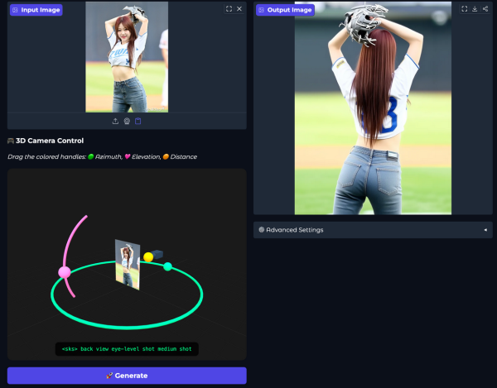This screenshot has width=497, height=388.
Task: Share the output image
Action: pos(485,9)
